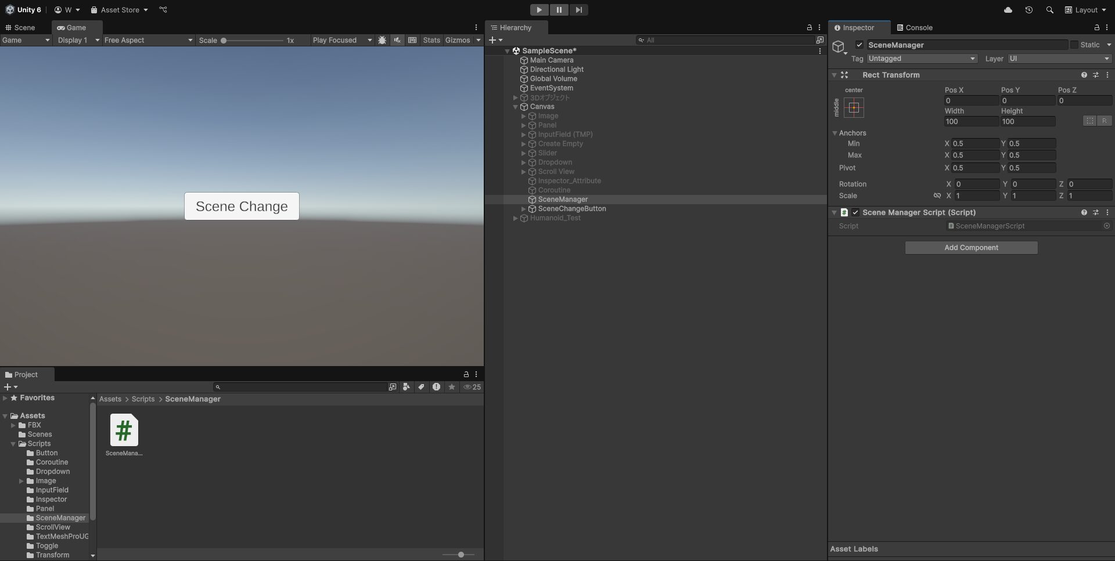Open the anchor presets selector in Rect Transform

point(854,107)
